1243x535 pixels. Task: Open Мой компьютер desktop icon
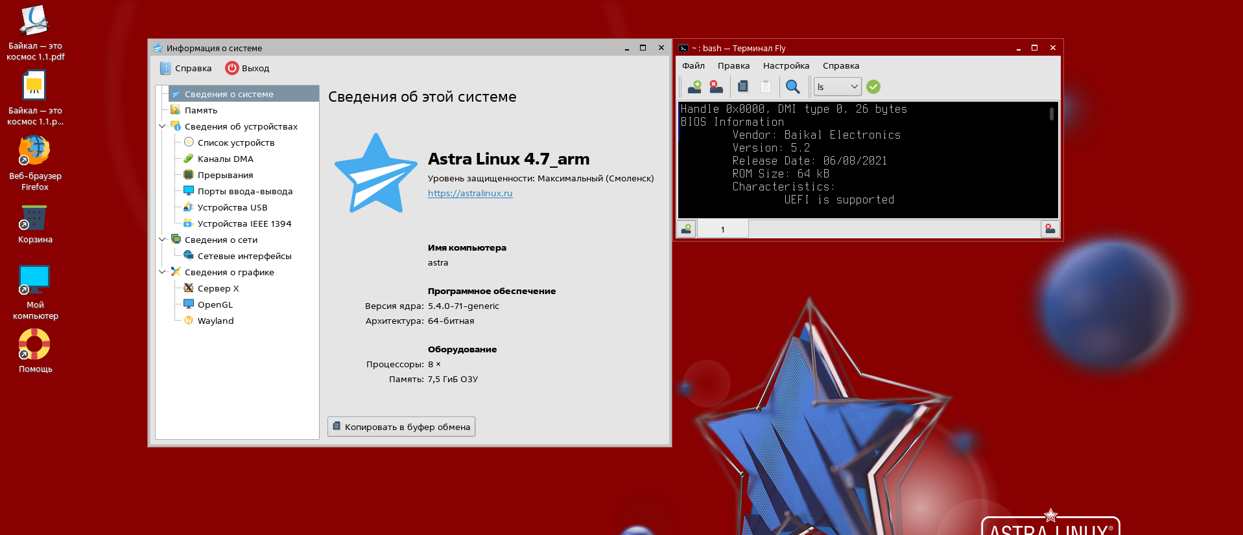click(35, 292)
